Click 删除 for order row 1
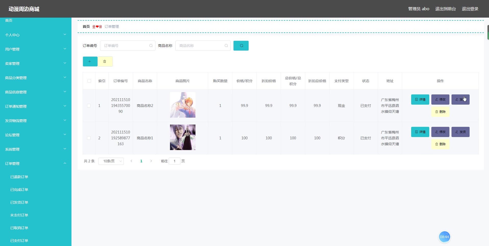This screenshot has width=489, height=246. tap(440, 112)
